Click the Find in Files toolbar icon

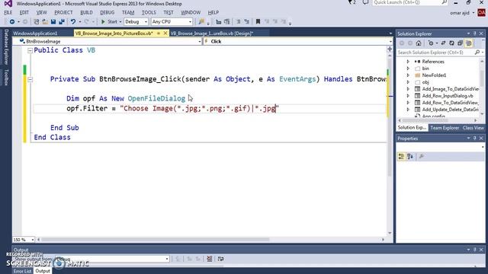201,22
